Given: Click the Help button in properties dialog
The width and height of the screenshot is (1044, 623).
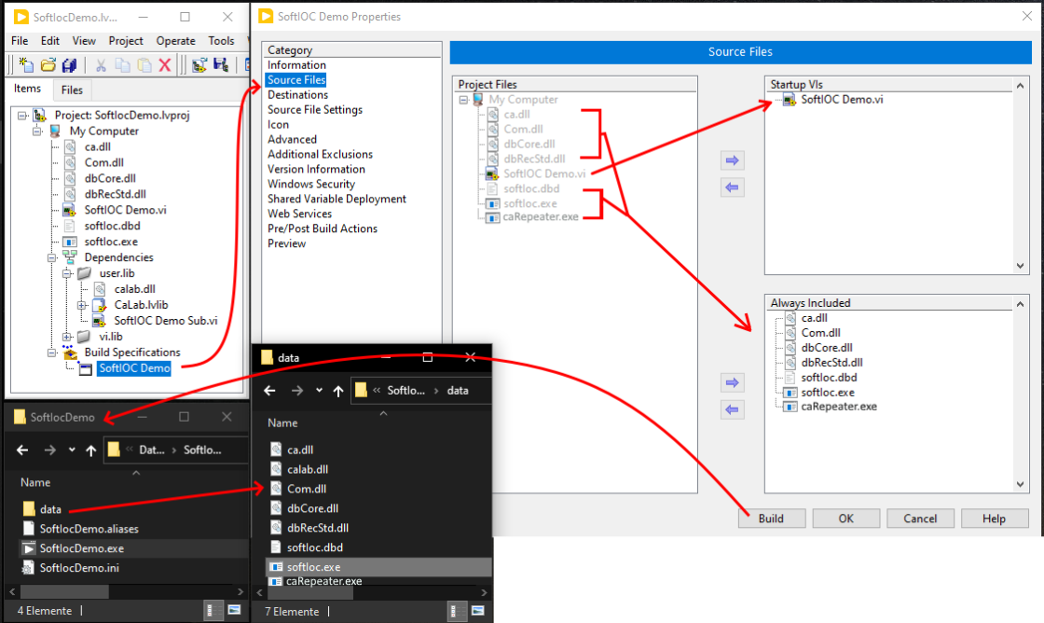Looking at the screenshot, I should pos(994,519).
